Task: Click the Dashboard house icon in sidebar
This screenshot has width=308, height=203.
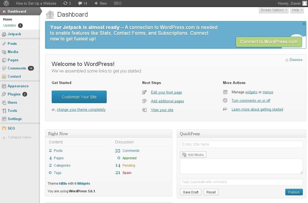Action: click(x=4, y=11)
